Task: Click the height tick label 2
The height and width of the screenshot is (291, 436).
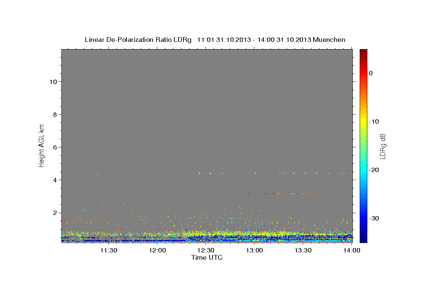Action: click(54, 213)
